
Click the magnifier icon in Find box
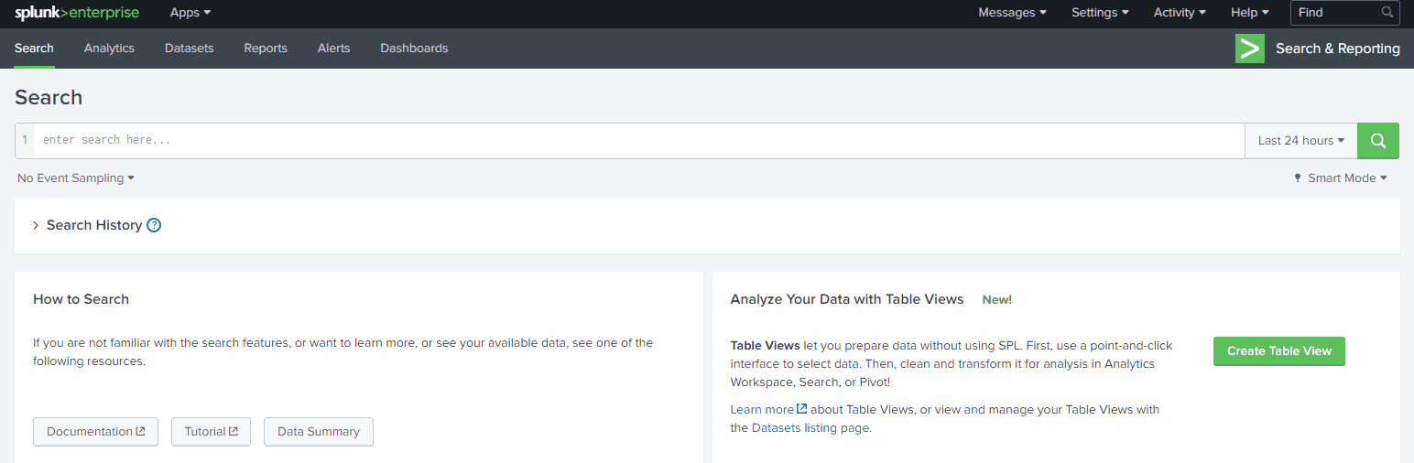pos(1387,13)
